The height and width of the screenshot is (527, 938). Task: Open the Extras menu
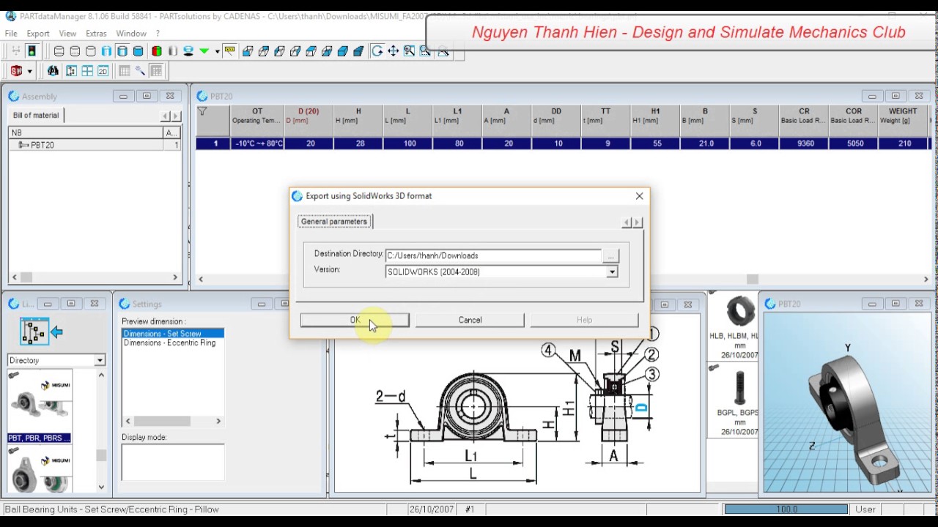(96, 34)
